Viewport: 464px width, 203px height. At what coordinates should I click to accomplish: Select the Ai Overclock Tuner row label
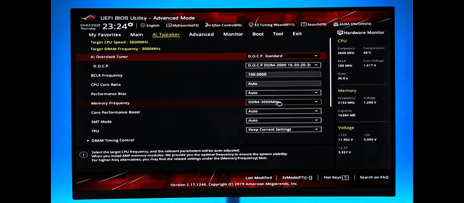[109, 57]
